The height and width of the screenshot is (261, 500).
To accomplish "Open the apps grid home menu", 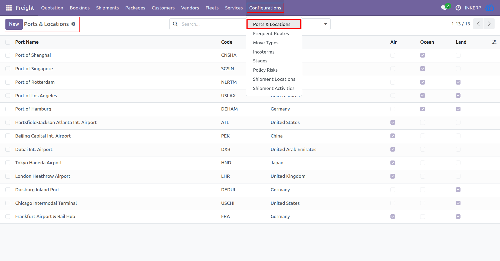I will (x=9, y=8).
